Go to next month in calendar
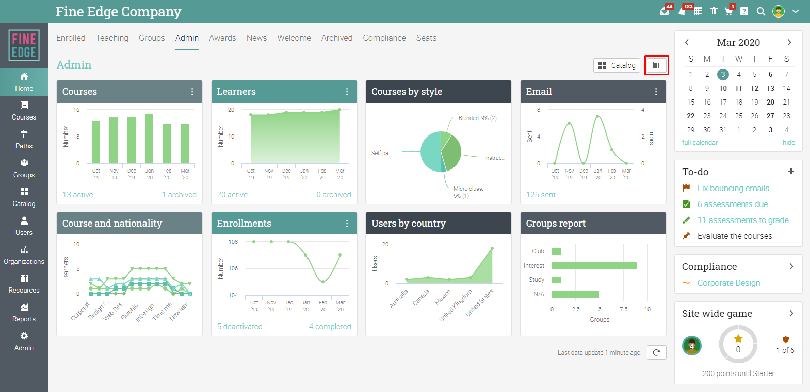The width and height of the screenshot is (810, 392). 789,42
